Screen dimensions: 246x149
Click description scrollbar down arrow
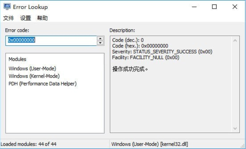coord(235,129)
